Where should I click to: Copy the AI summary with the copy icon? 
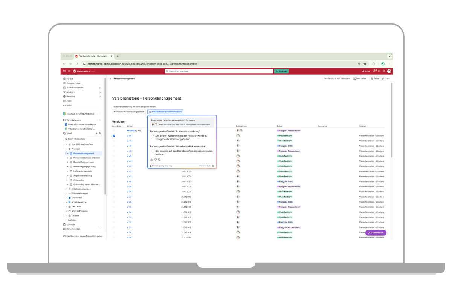(x=159, y=160)
